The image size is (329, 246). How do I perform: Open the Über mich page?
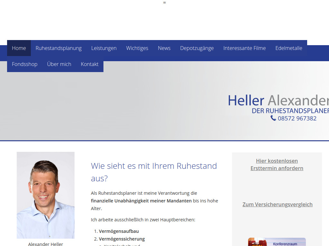[59, 64]
